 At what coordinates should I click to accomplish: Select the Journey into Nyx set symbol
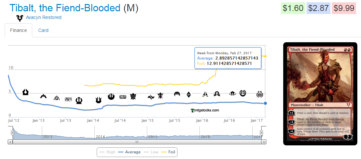click(x=111, y=96)
